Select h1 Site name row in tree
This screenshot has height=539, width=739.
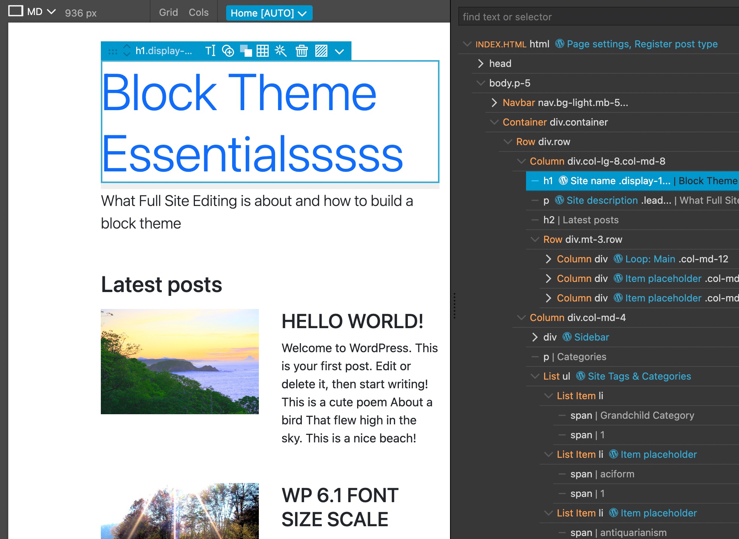(632, 181)
